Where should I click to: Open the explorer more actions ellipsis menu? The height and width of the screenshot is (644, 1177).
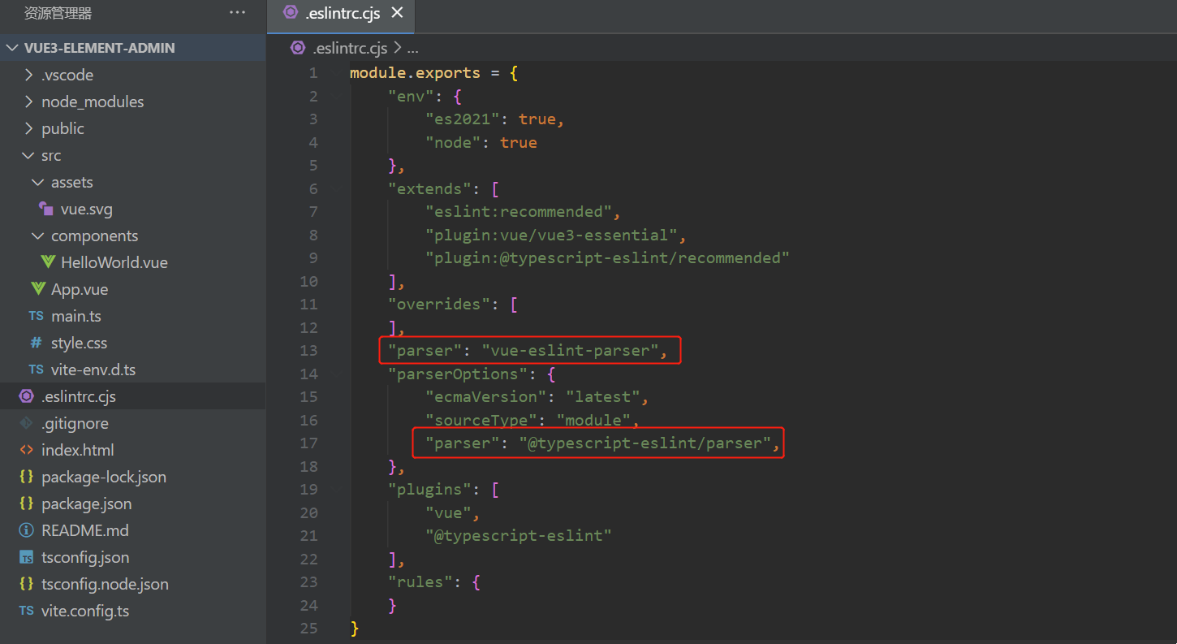(x=237, y=13)
